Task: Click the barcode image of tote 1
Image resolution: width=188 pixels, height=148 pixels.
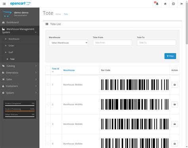Action: point(135,85)
